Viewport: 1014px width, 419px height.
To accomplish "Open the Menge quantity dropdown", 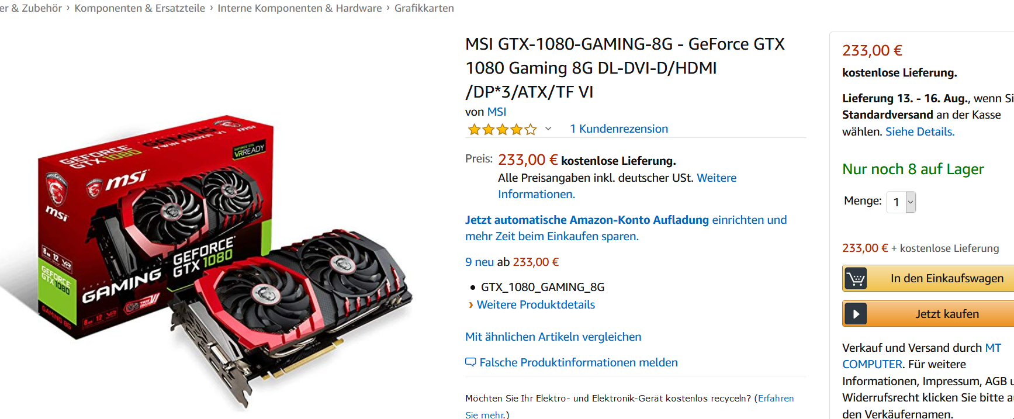I will (901, 202).
